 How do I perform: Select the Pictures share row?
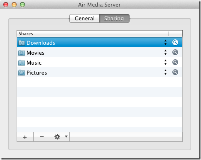[x=100, y=72]
